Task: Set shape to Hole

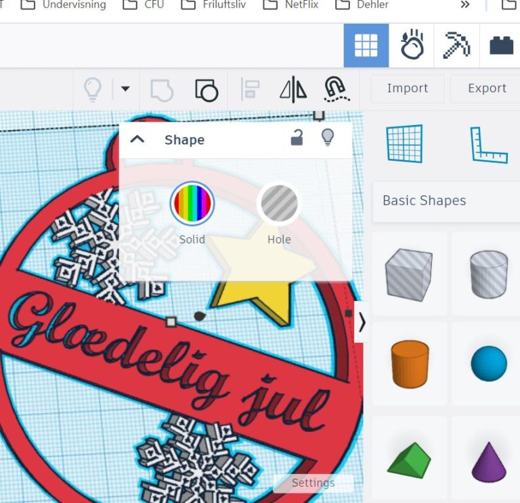Action: coord(279,204)
